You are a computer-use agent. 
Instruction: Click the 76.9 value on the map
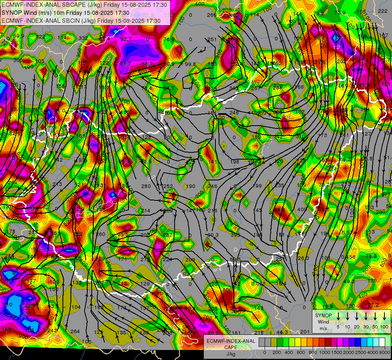[169, 40]
